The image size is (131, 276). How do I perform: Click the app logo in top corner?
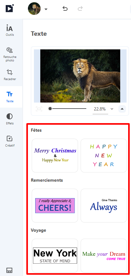click(x=10, y=8)
